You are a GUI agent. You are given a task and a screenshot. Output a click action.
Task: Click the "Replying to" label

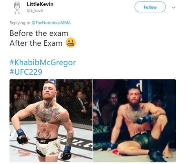(20, 23)
